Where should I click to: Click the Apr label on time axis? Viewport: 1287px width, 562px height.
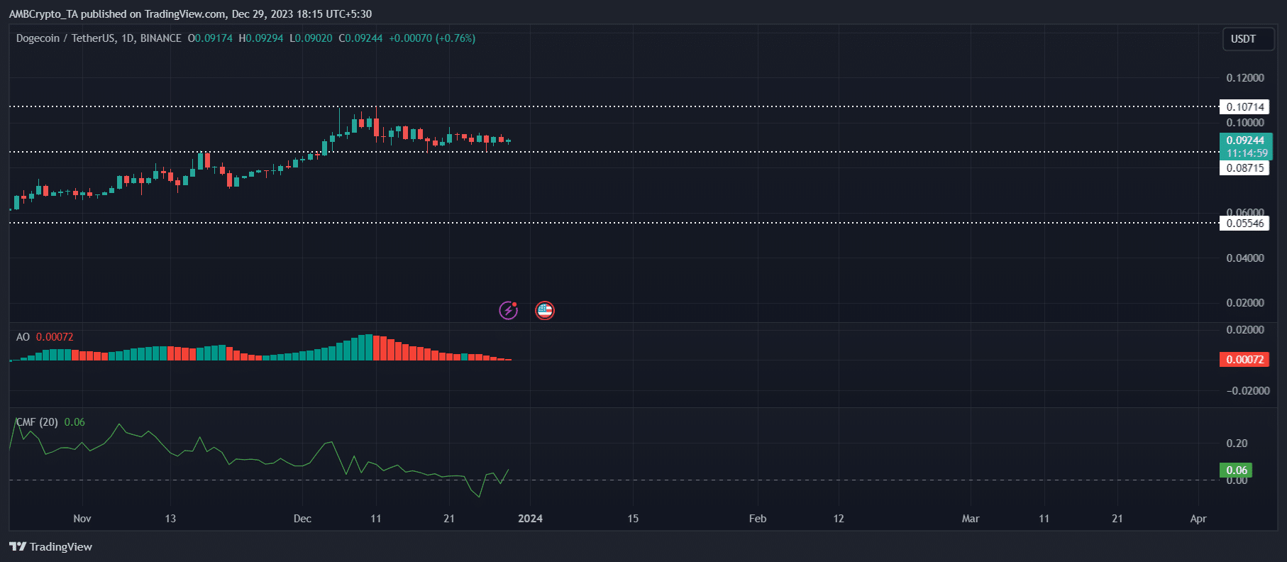[x=1198, y=519]
